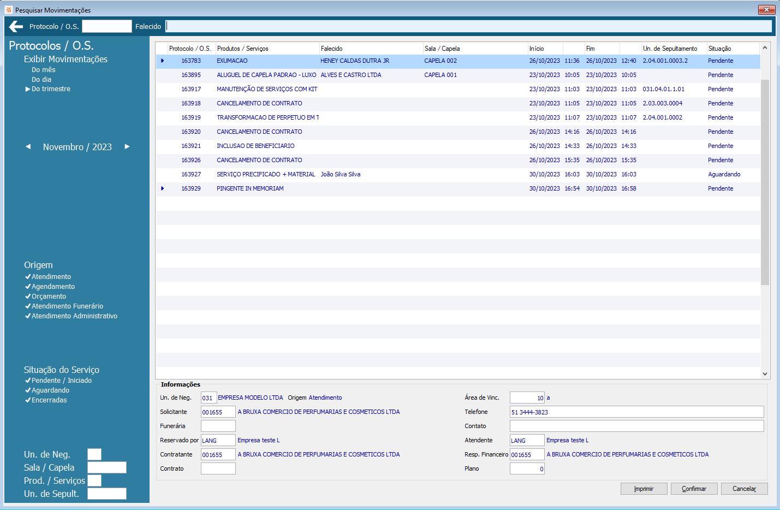
Task: Click the Solicitante code field 001655
Action: pos(218,412)
